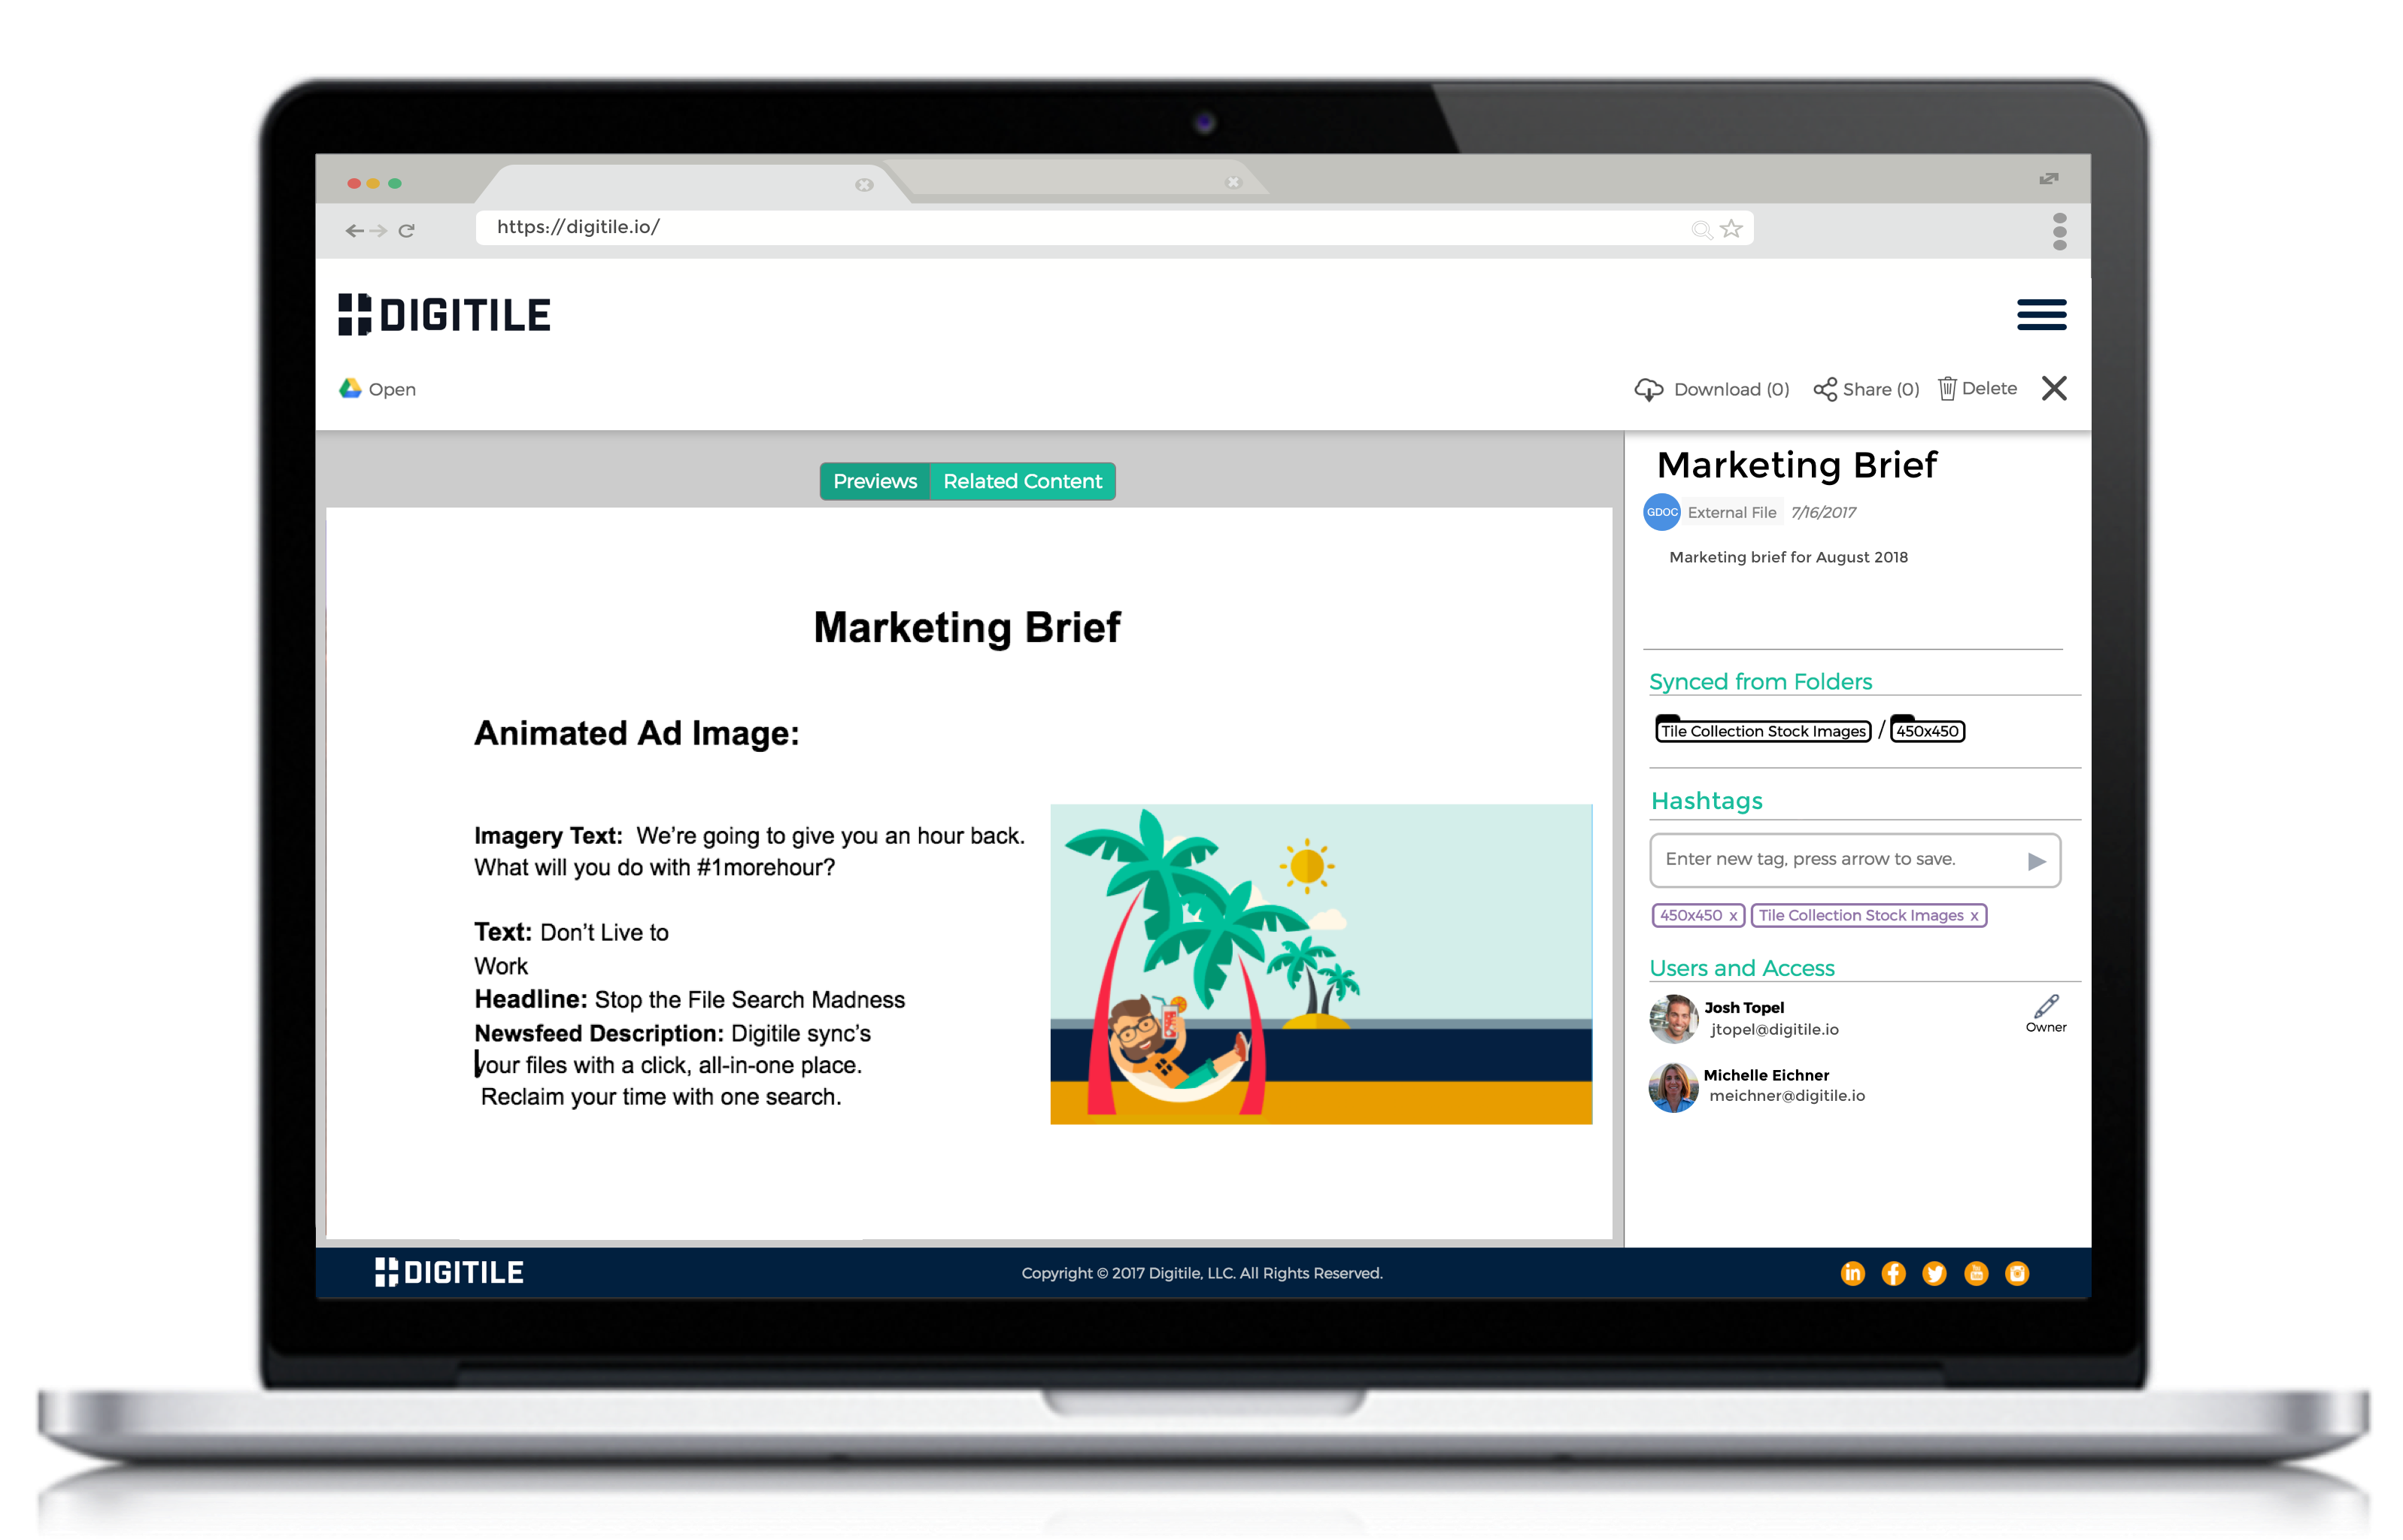Close the file detail panel with X
This screenshot has height=1540, width=2403.
[x=2054, y=388]
